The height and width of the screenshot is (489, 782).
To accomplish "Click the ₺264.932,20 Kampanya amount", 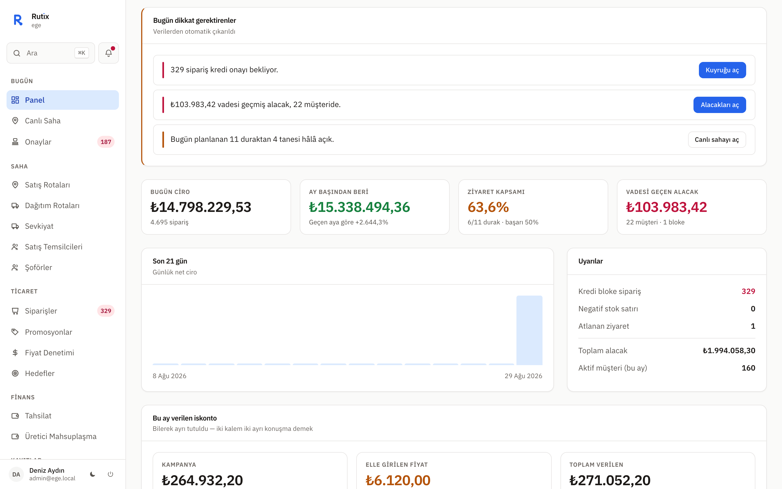I will pos(202,480).
